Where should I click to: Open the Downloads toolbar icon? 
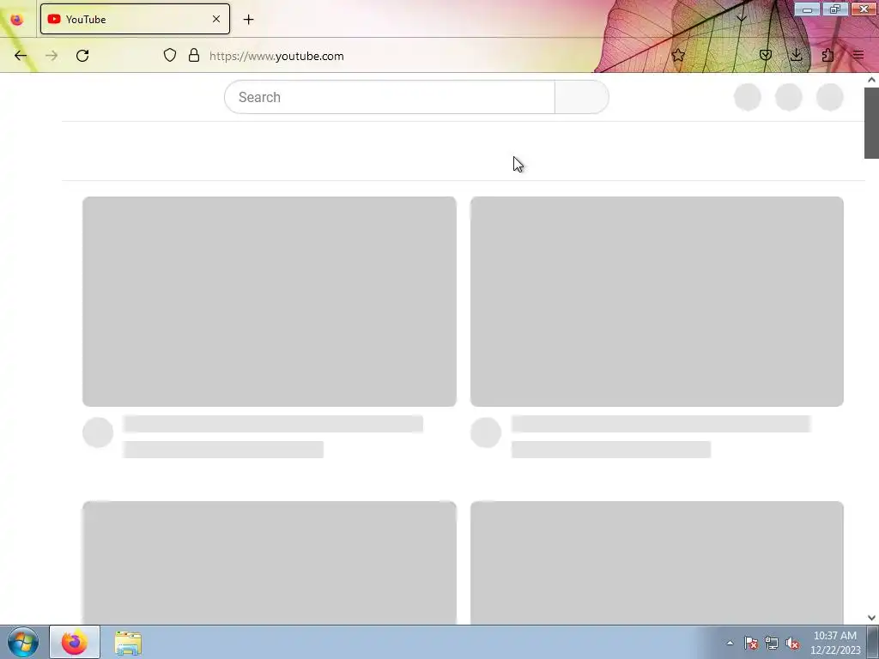[x=796, y=55]
